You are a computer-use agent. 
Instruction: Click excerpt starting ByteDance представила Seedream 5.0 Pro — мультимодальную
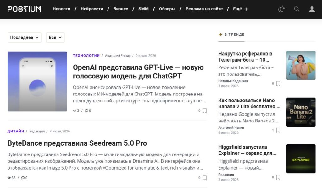(105, 161)
